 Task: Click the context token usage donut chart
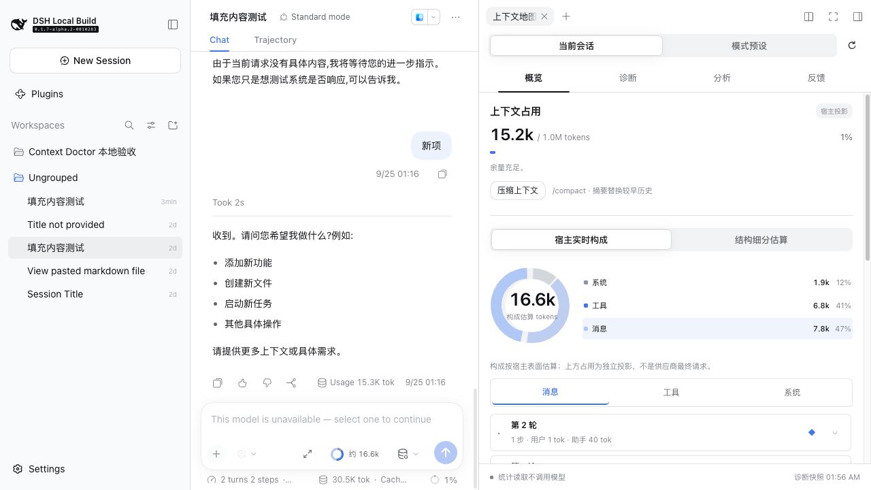pos(530,305)
